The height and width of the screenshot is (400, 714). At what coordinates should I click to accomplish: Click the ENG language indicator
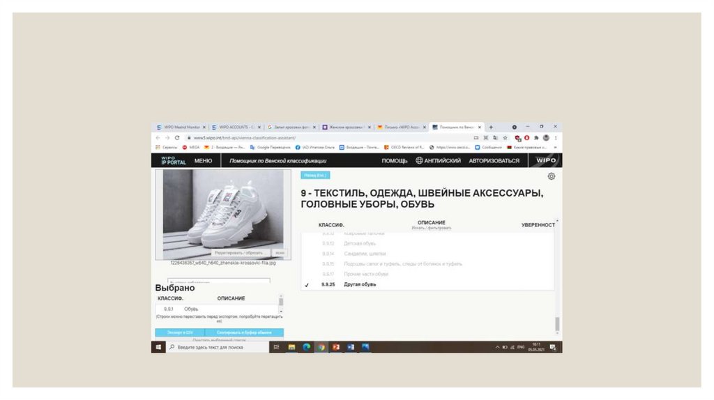coord(521,347)
